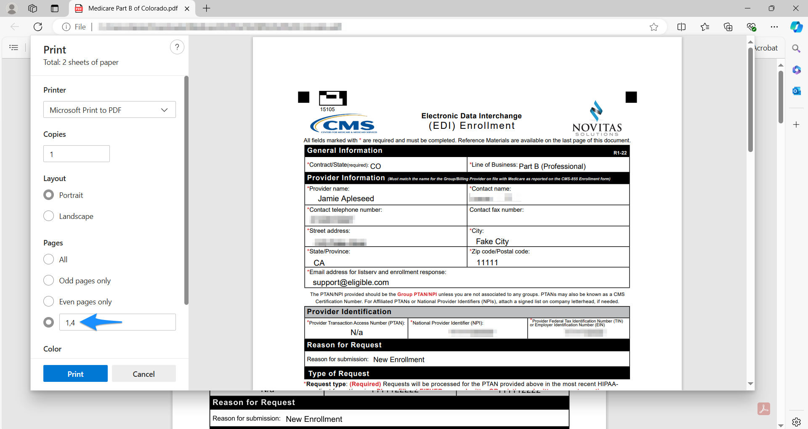Screen dimensions: 808x429
Task: Open sidebar settings gear
Action: point(796,421)
